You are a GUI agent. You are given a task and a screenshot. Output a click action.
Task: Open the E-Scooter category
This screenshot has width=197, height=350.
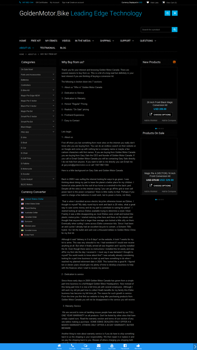pyautogui.click(x=38, y=174)
